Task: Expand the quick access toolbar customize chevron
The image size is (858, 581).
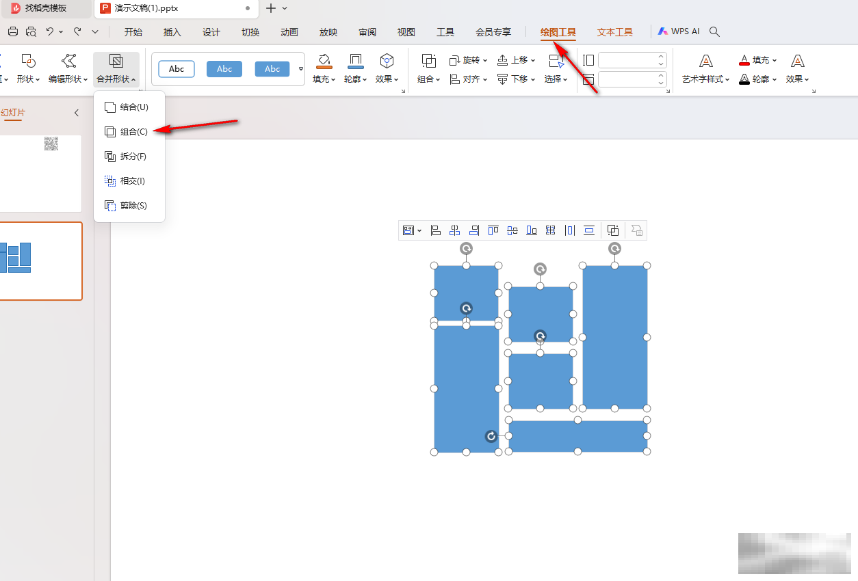Action: coord(95,31)
